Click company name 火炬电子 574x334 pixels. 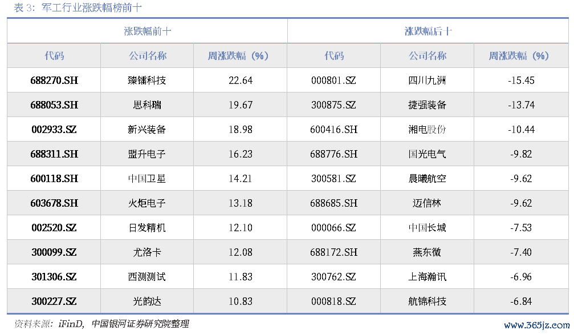coord(147,203)
